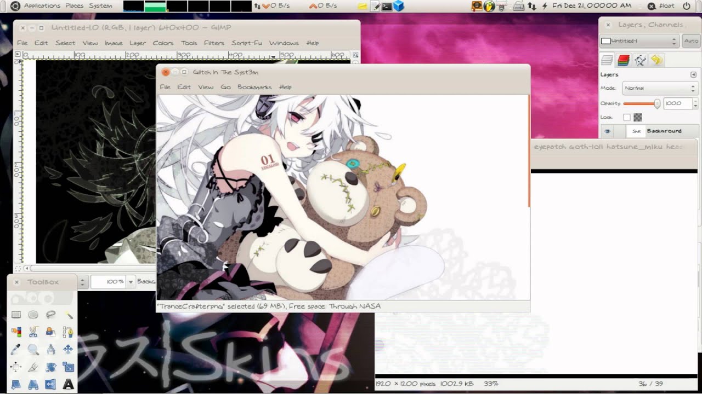Click the Layers opacity slider handle
This screenshot has height=394, width=702.
[657, 103]
